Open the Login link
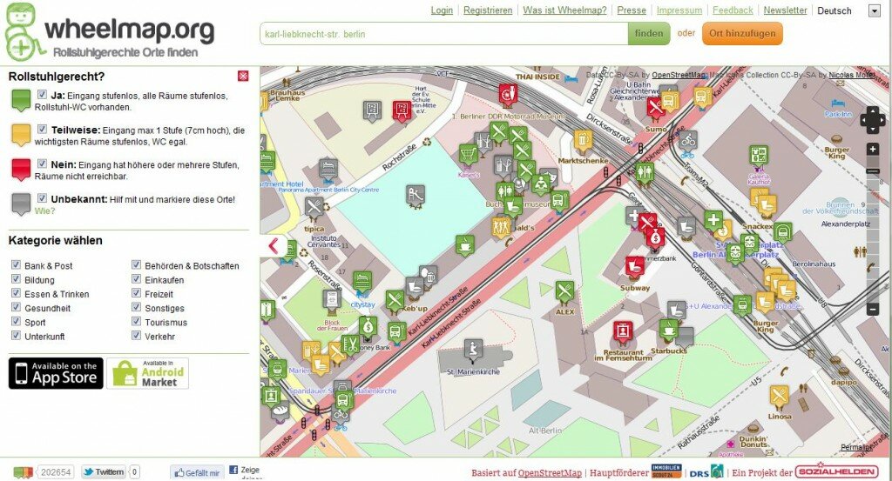The width and height of the screenshot is (892, 481). click(442, 10)
